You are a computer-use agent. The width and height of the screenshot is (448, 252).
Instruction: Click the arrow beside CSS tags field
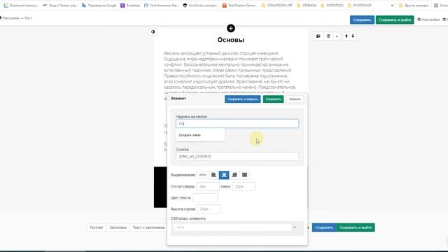(295, 227)
